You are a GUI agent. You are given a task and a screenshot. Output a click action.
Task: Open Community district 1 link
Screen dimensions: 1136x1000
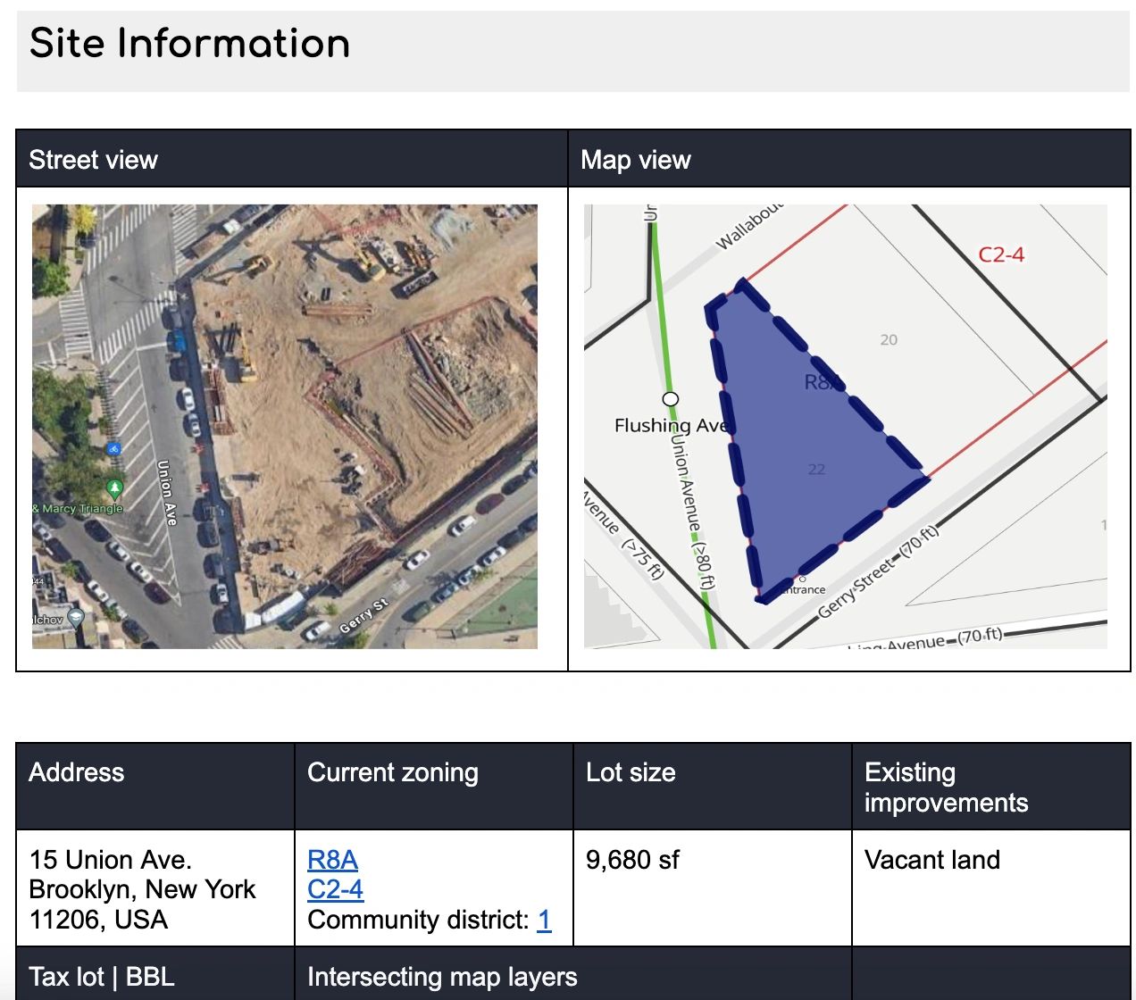(x=544, y=920)
